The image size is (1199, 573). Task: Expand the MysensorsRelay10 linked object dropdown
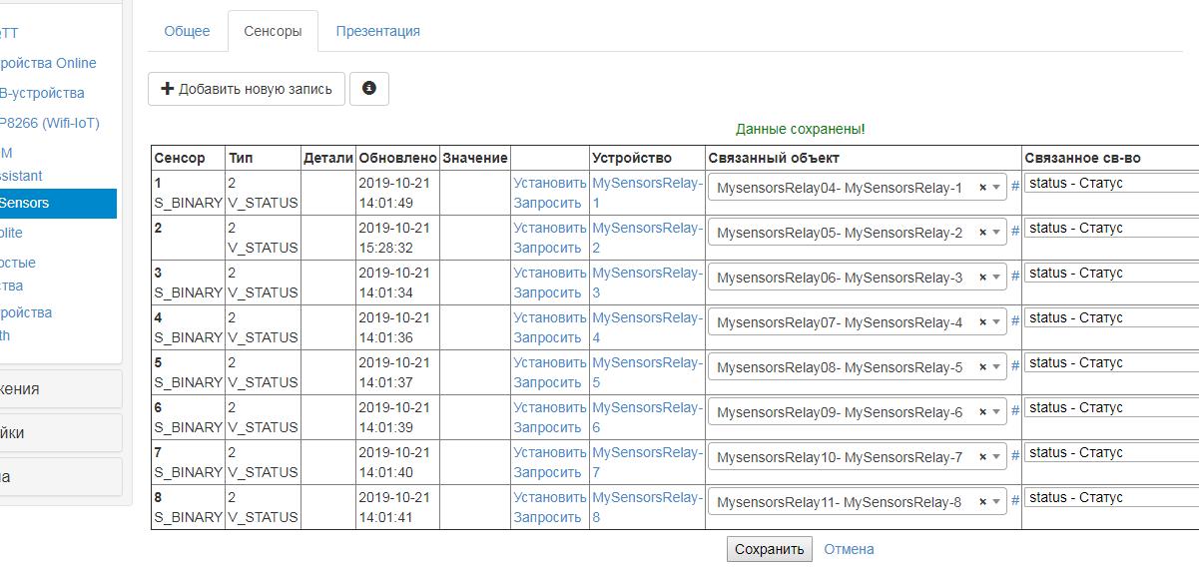(996, 457)
